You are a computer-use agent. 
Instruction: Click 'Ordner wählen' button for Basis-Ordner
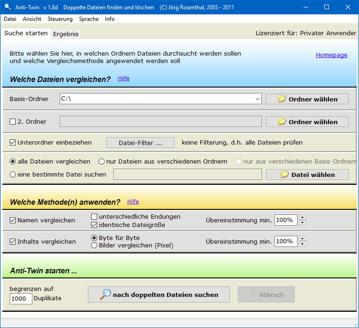[307, 99]
